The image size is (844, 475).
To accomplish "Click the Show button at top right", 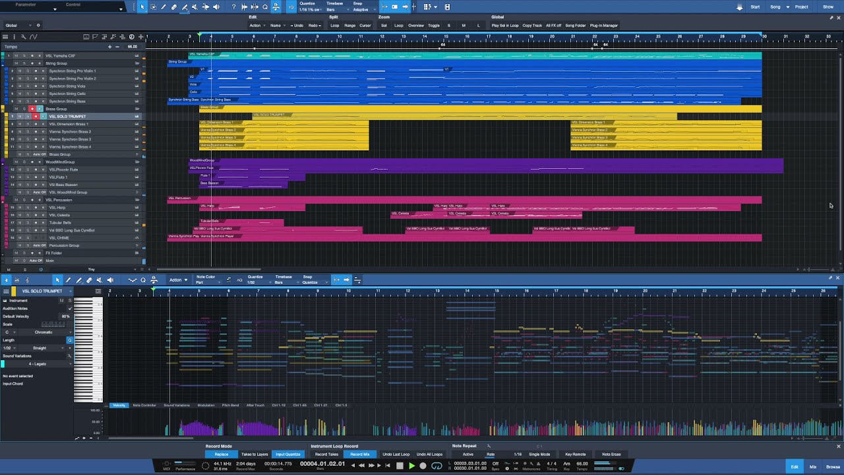I will coord(828,7).
